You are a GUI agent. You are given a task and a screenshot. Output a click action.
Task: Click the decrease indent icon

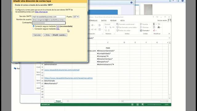point(92,30)
